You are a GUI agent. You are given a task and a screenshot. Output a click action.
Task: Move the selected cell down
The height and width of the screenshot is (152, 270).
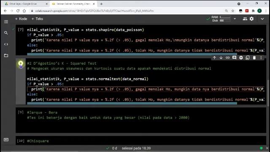pos(221,58)
